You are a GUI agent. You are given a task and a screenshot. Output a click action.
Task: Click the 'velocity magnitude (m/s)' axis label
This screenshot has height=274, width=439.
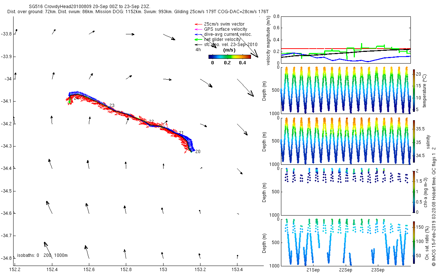click(x=269, y=41)
